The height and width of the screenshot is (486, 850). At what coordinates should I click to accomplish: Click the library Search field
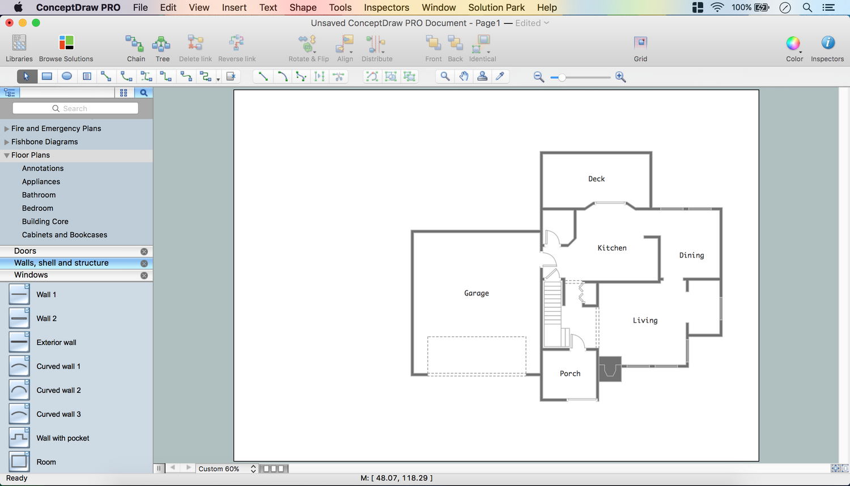click(75, 108)
